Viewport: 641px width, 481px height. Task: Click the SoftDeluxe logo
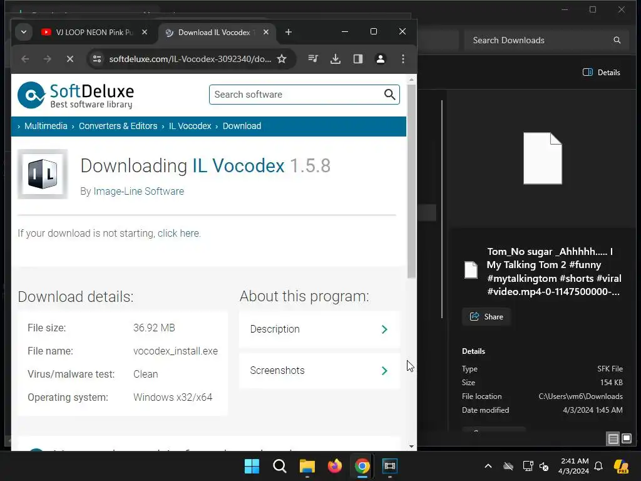[76, 95]
